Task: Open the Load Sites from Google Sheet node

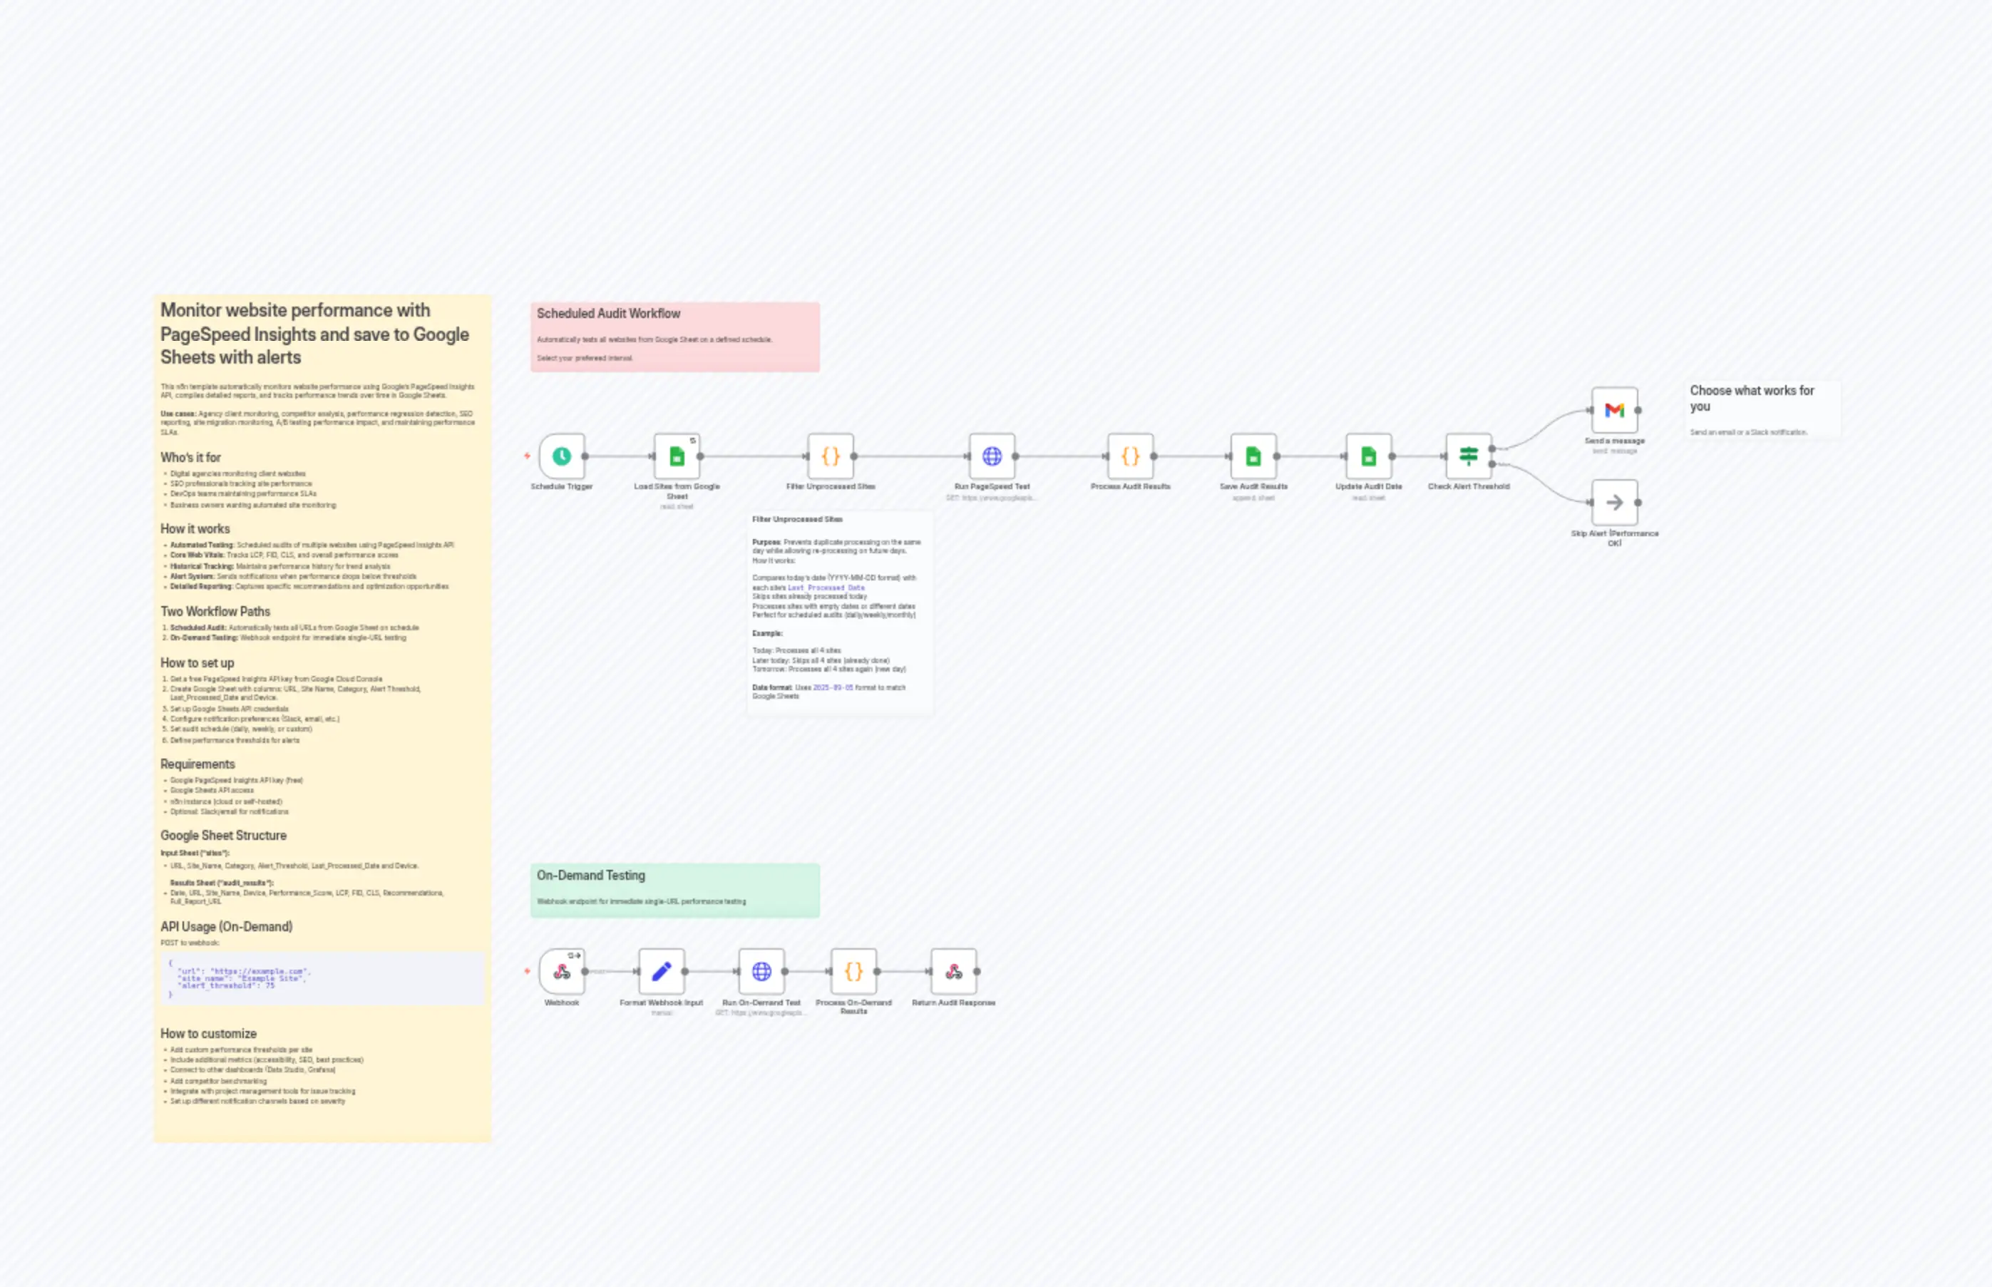Action: 675,456
